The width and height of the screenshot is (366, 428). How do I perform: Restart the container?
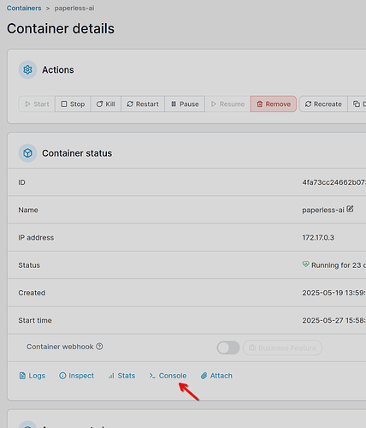[143, 104]
